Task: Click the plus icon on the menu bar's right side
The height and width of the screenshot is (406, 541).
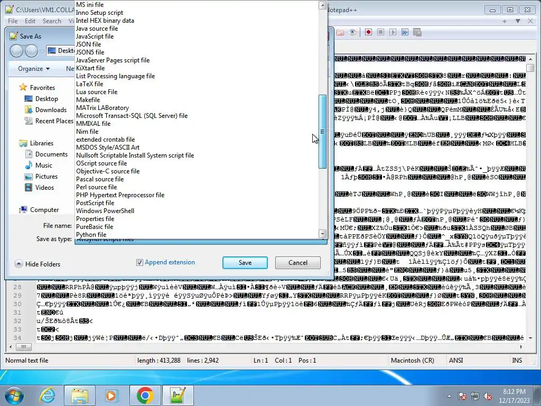Action: [x=505, y=21]
